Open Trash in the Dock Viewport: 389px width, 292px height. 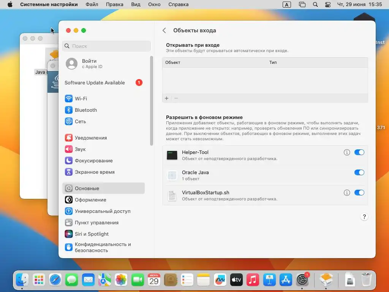pos(366,280)
